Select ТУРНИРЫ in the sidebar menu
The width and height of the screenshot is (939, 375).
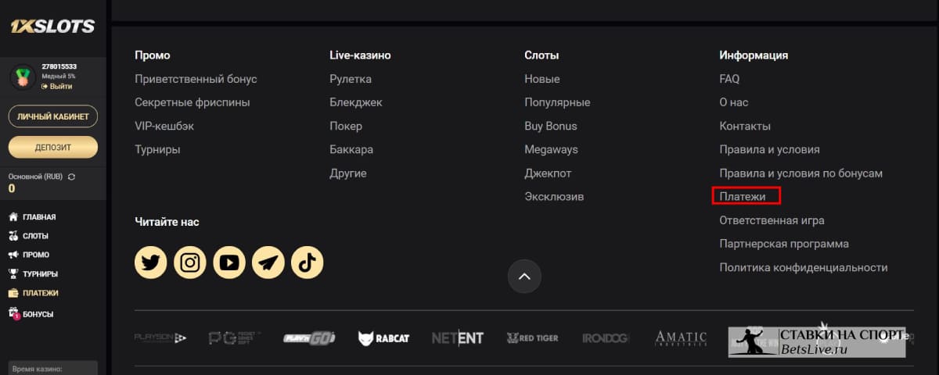coord(33,274)
